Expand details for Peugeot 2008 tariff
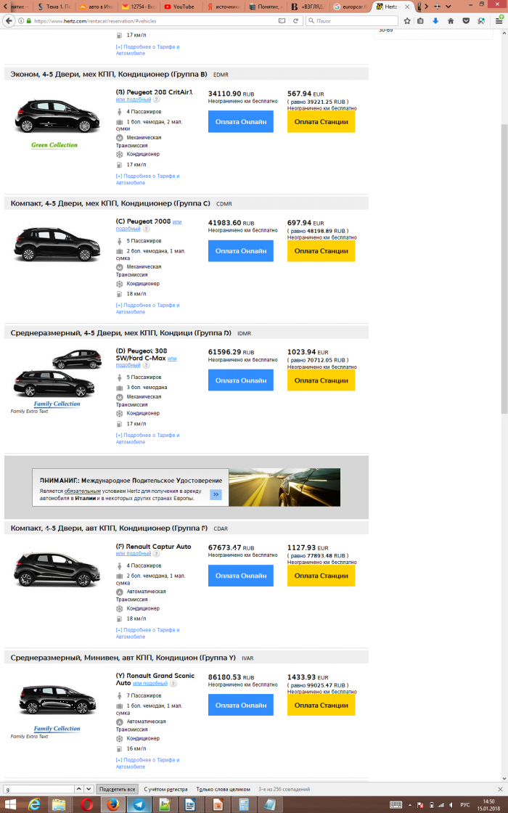 coord(148,309)
